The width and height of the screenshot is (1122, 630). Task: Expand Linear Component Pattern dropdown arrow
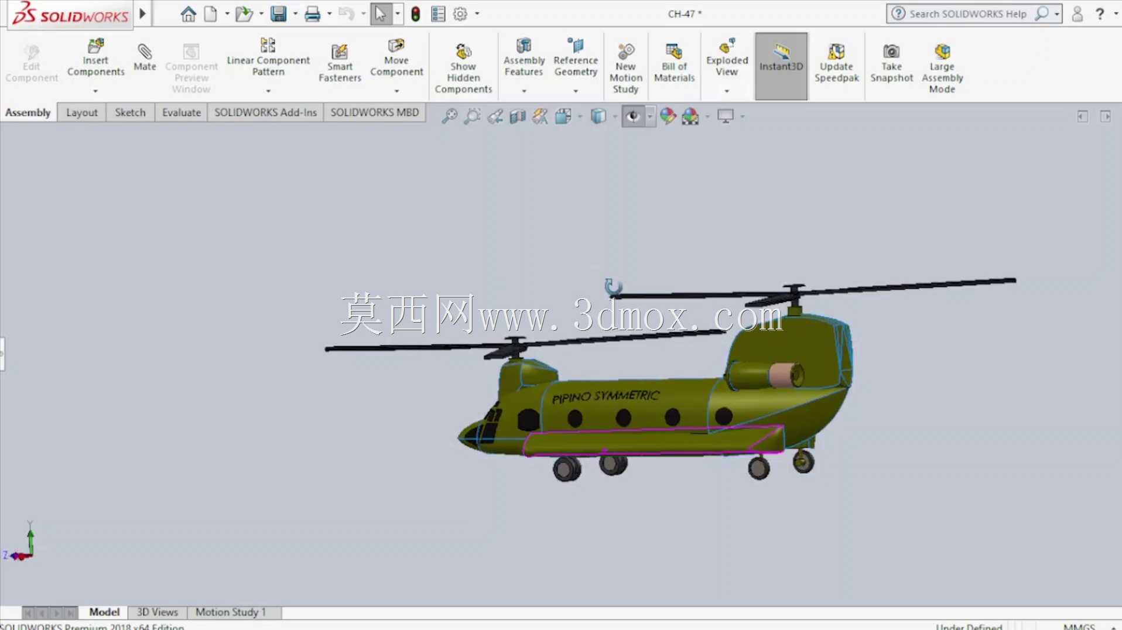click(x=268, y=91)
